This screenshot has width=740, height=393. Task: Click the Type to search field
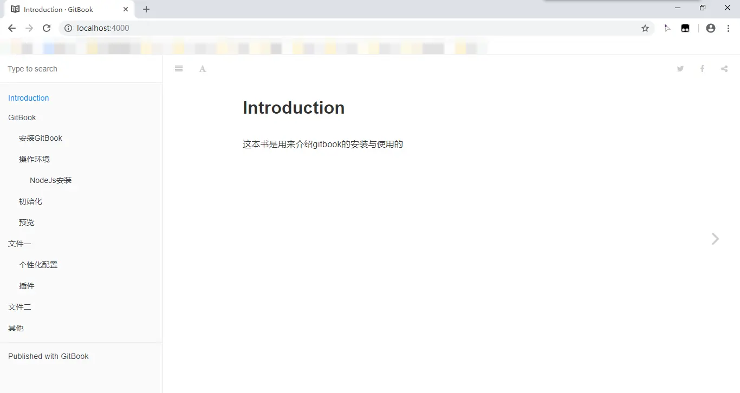click(x=81, y=69)
